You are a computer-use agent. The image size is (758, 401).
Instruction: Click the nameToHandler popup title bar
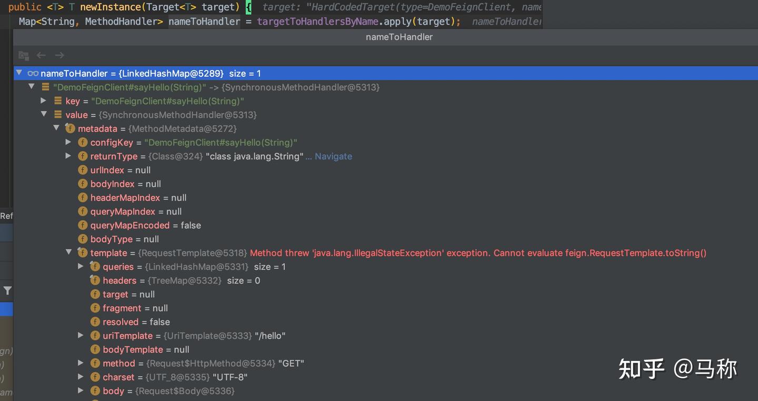[x=399, y=37]
